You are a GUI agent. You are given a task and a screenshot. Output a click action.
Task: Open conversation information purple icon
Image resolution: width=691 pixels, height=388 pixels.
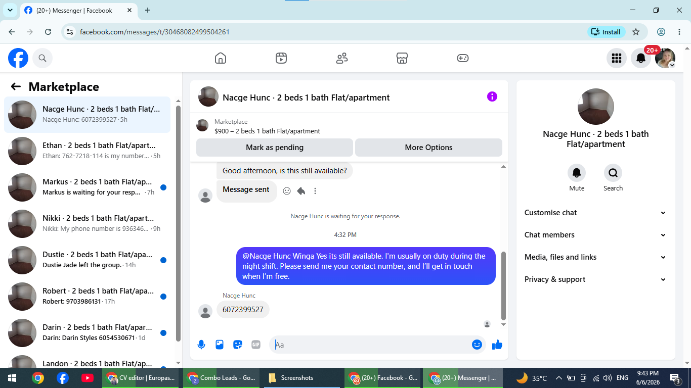[x=492, y=97]
